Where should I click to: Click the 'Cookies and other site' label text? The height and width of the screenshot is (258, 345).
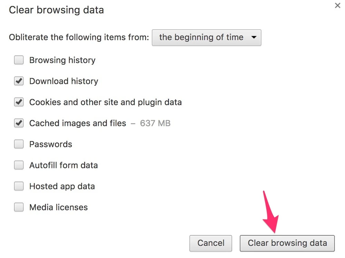coord(105,102)
